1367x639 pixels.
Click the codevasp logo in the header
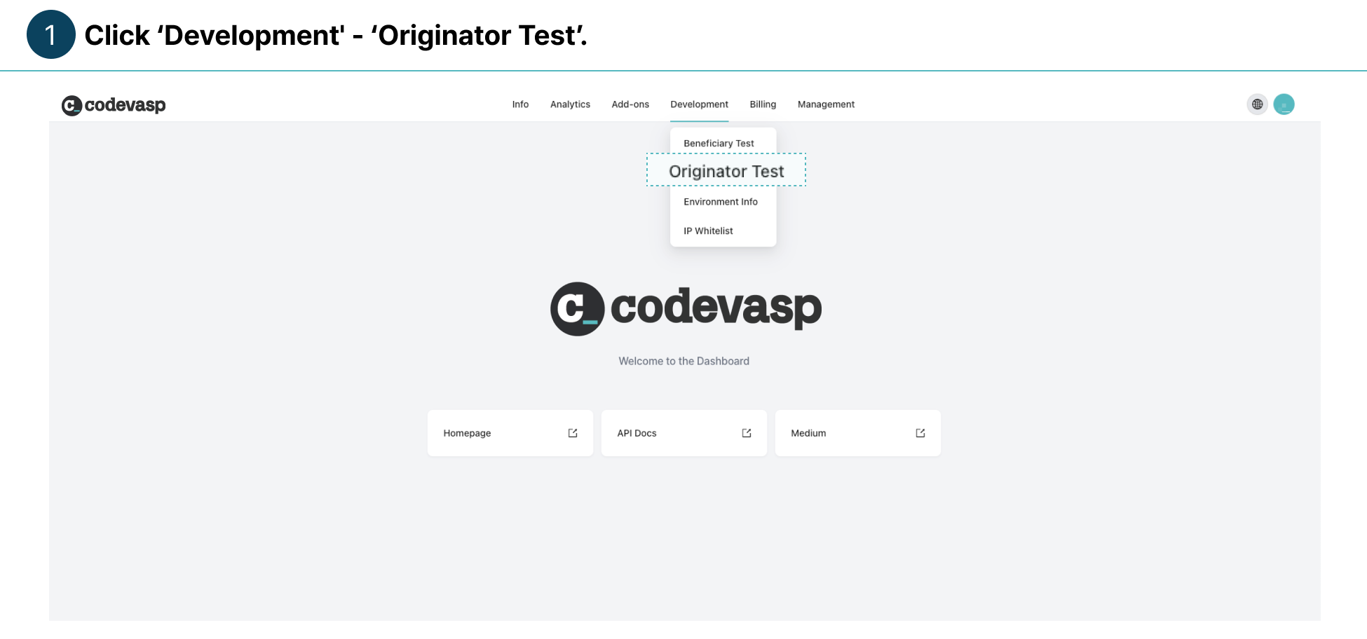click(114, 105)
